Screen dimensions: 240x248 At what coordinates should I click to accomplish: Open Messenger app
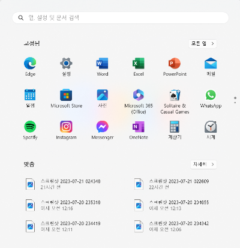tap(103, 130)
